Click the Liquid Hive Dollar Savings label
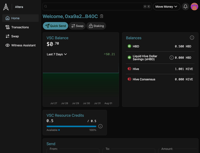 pyautogui.click(x=145, y=58)
